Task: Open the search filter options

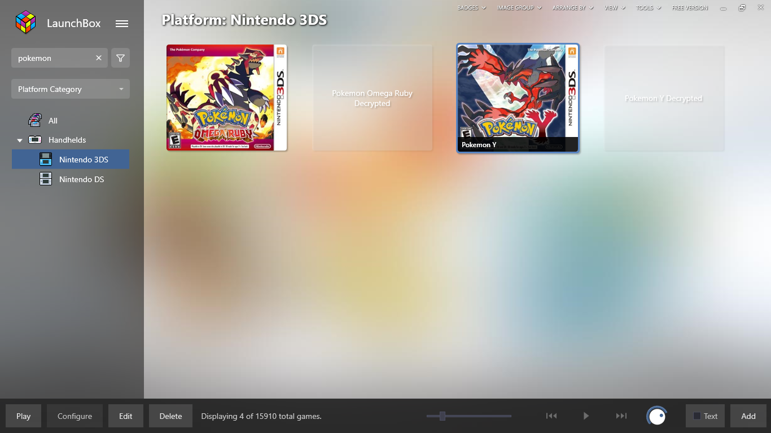Action: pos(120,58)
